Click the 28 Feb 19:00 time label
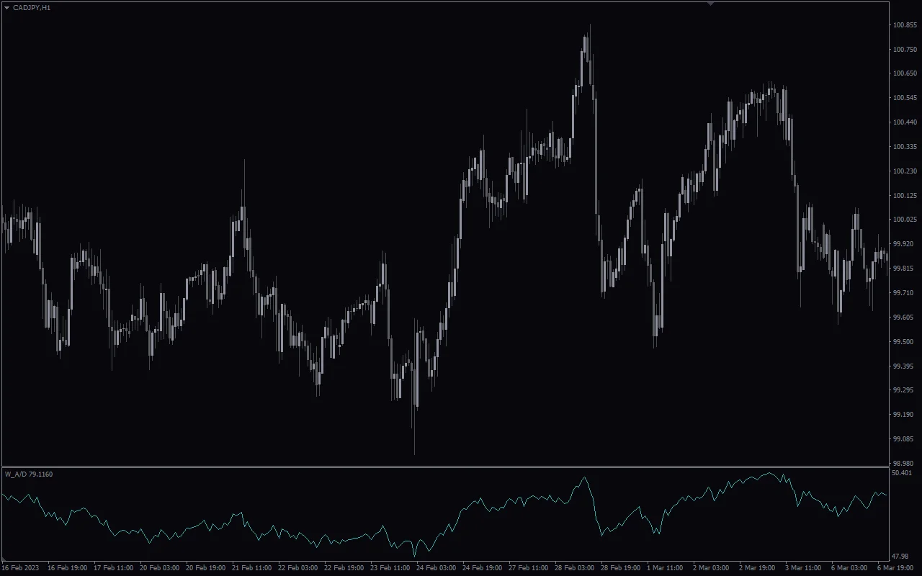The height and width of the screenshot is (576, 922). pyautogui.click(x=620, y=568)
